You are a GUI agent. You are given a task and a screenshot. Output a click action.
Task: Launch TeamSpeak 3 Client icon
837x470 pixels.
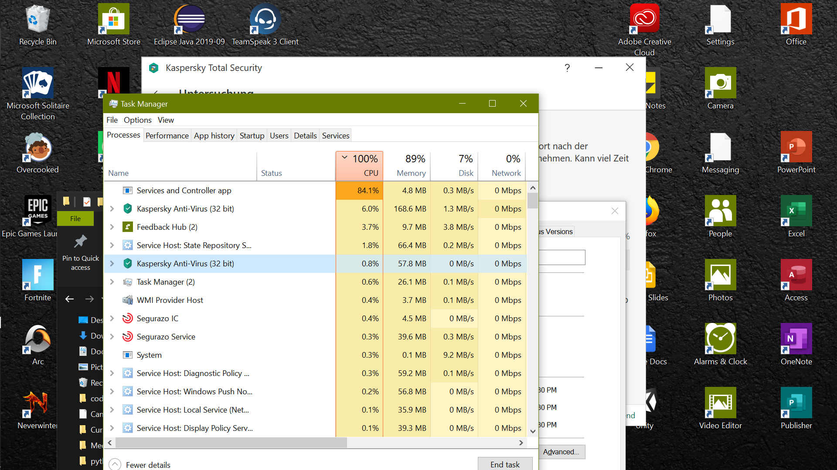point(265,20)
